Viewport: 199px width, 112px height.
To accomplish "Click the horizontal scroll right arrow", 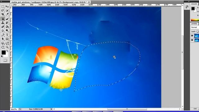I will 180,109.
